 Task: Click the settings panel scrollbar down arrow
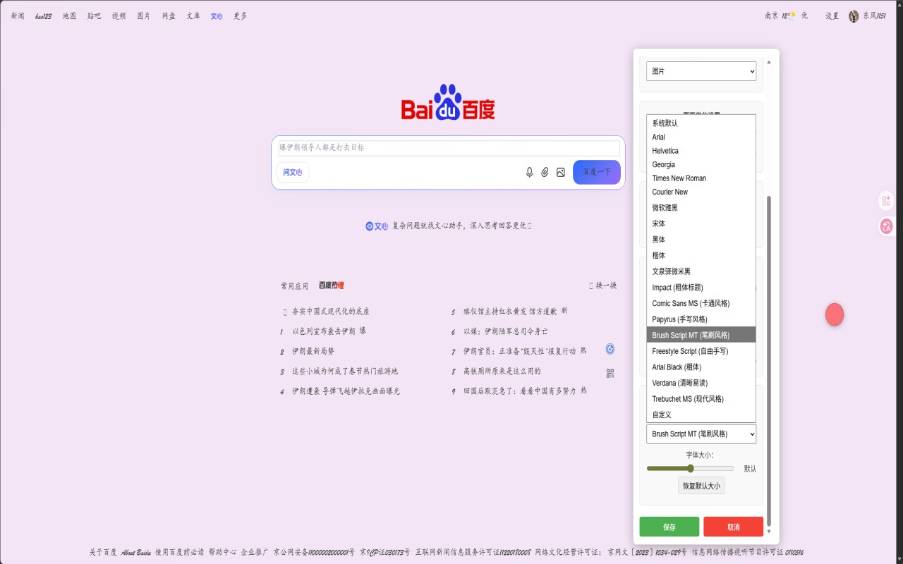[769, 532]
